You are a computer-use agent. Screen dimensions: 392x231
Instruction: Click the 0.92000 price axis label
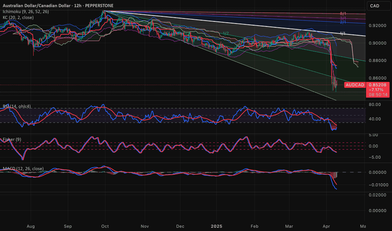pyautogui.click(x=378, y=26)
